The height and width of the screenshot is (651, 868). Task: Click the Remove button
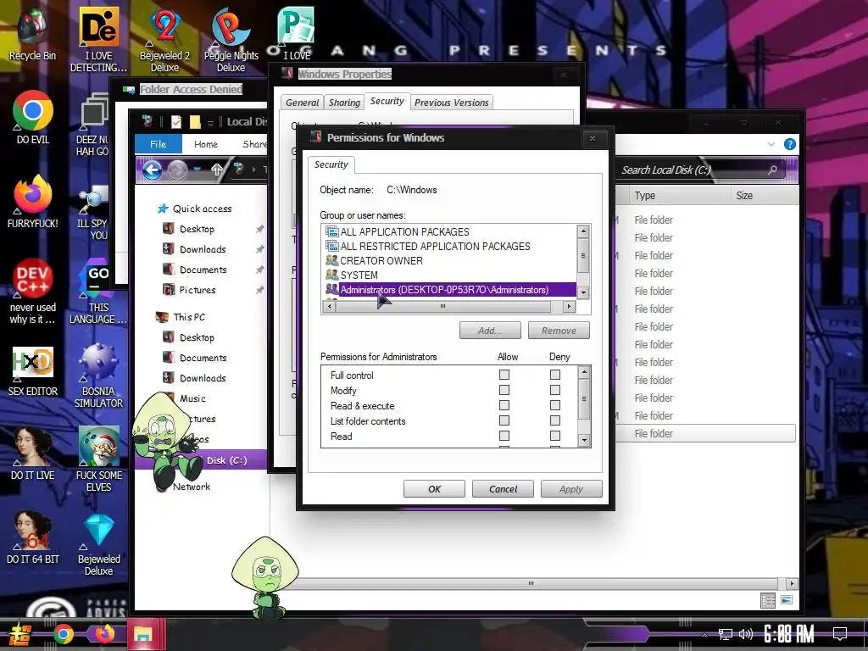pyautogui.click(x=559, y=331)
